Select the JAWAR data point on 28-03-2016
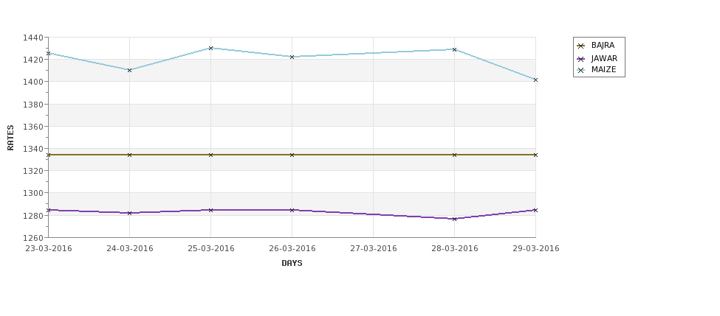 point(455,219)
